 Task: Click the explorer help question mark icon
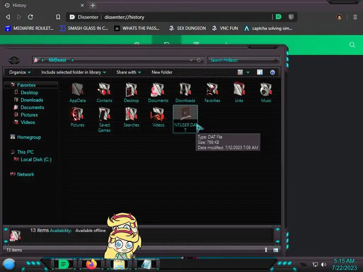(x=273, y=72)
